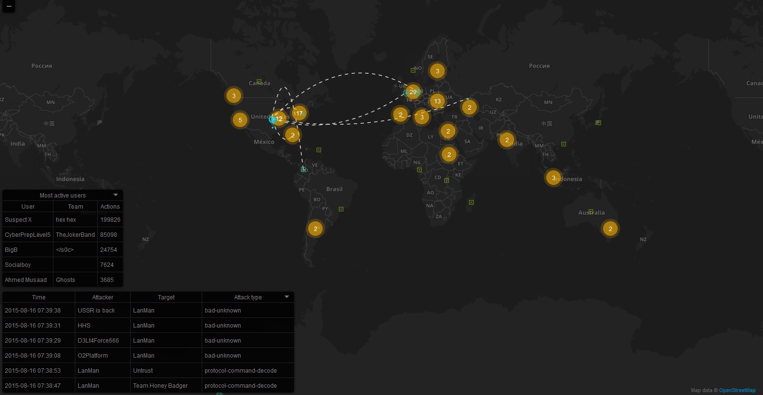The width and height of the screenshot is (763, 395).
Task: Click the green square marker near Congo (CD)
Action: (x=447, y=181)
